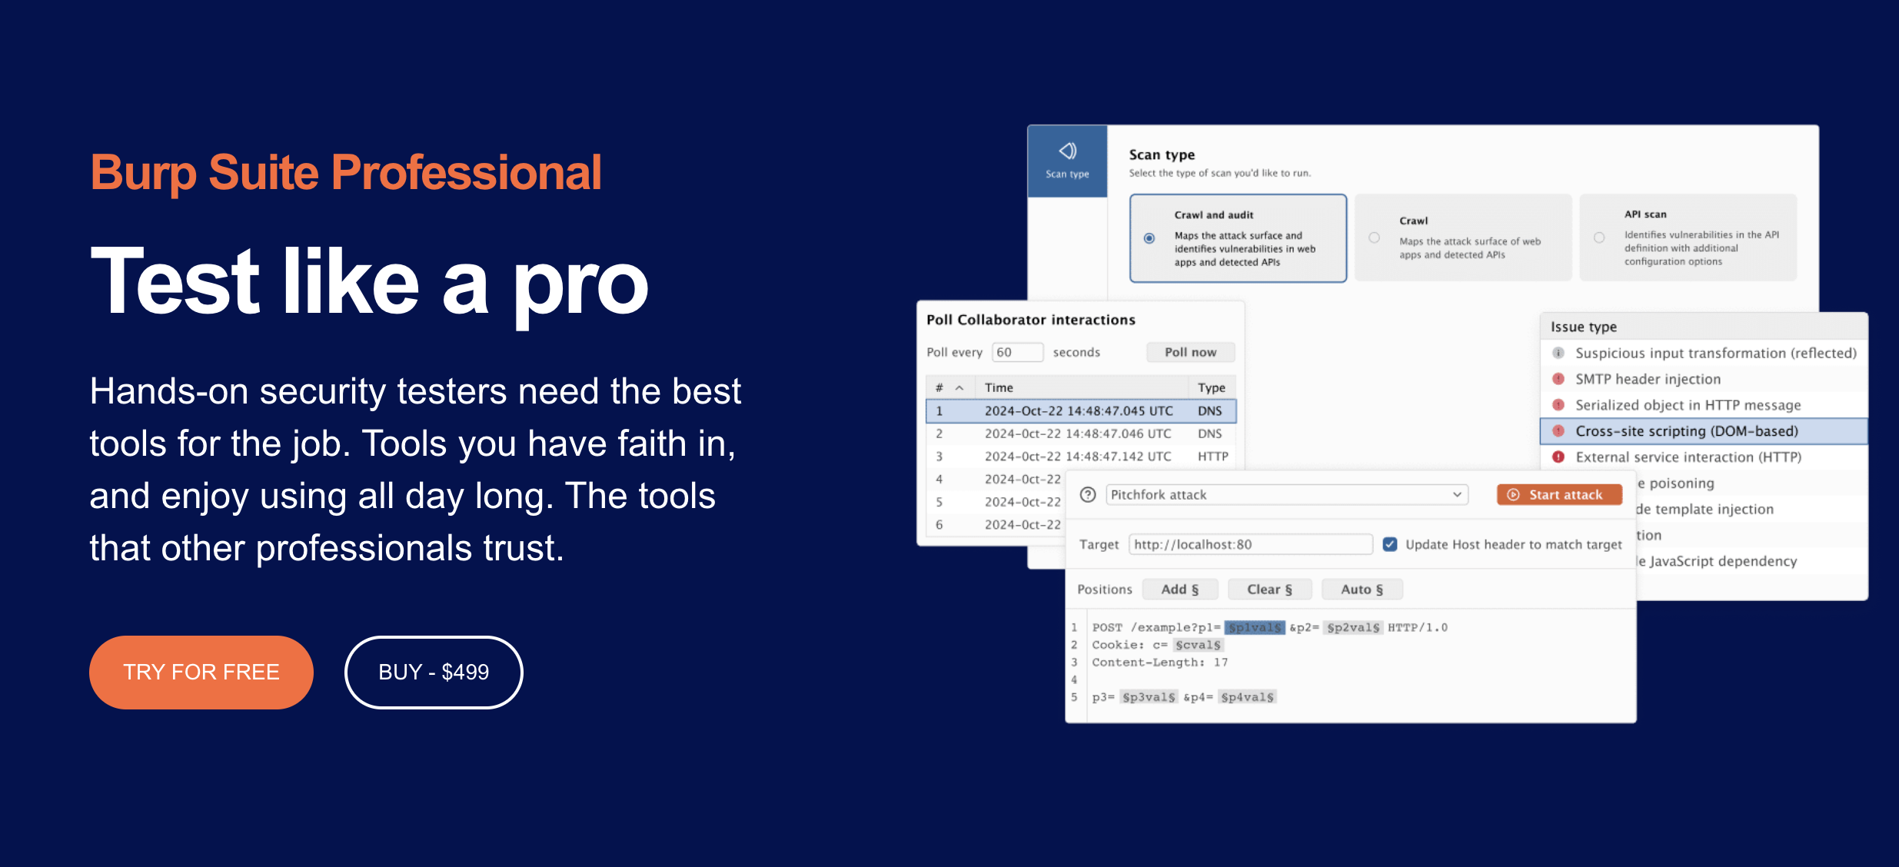Screen dimensions: 1899x867
Task: Open the Pitchfork attack type dropdown
Action: 1287,495
